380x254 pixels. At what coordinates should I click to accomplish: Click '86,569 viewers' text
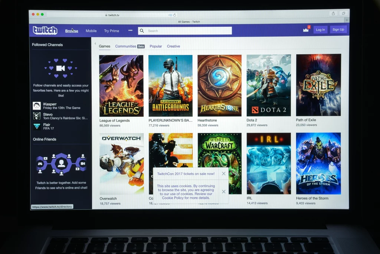click(110, 126)
